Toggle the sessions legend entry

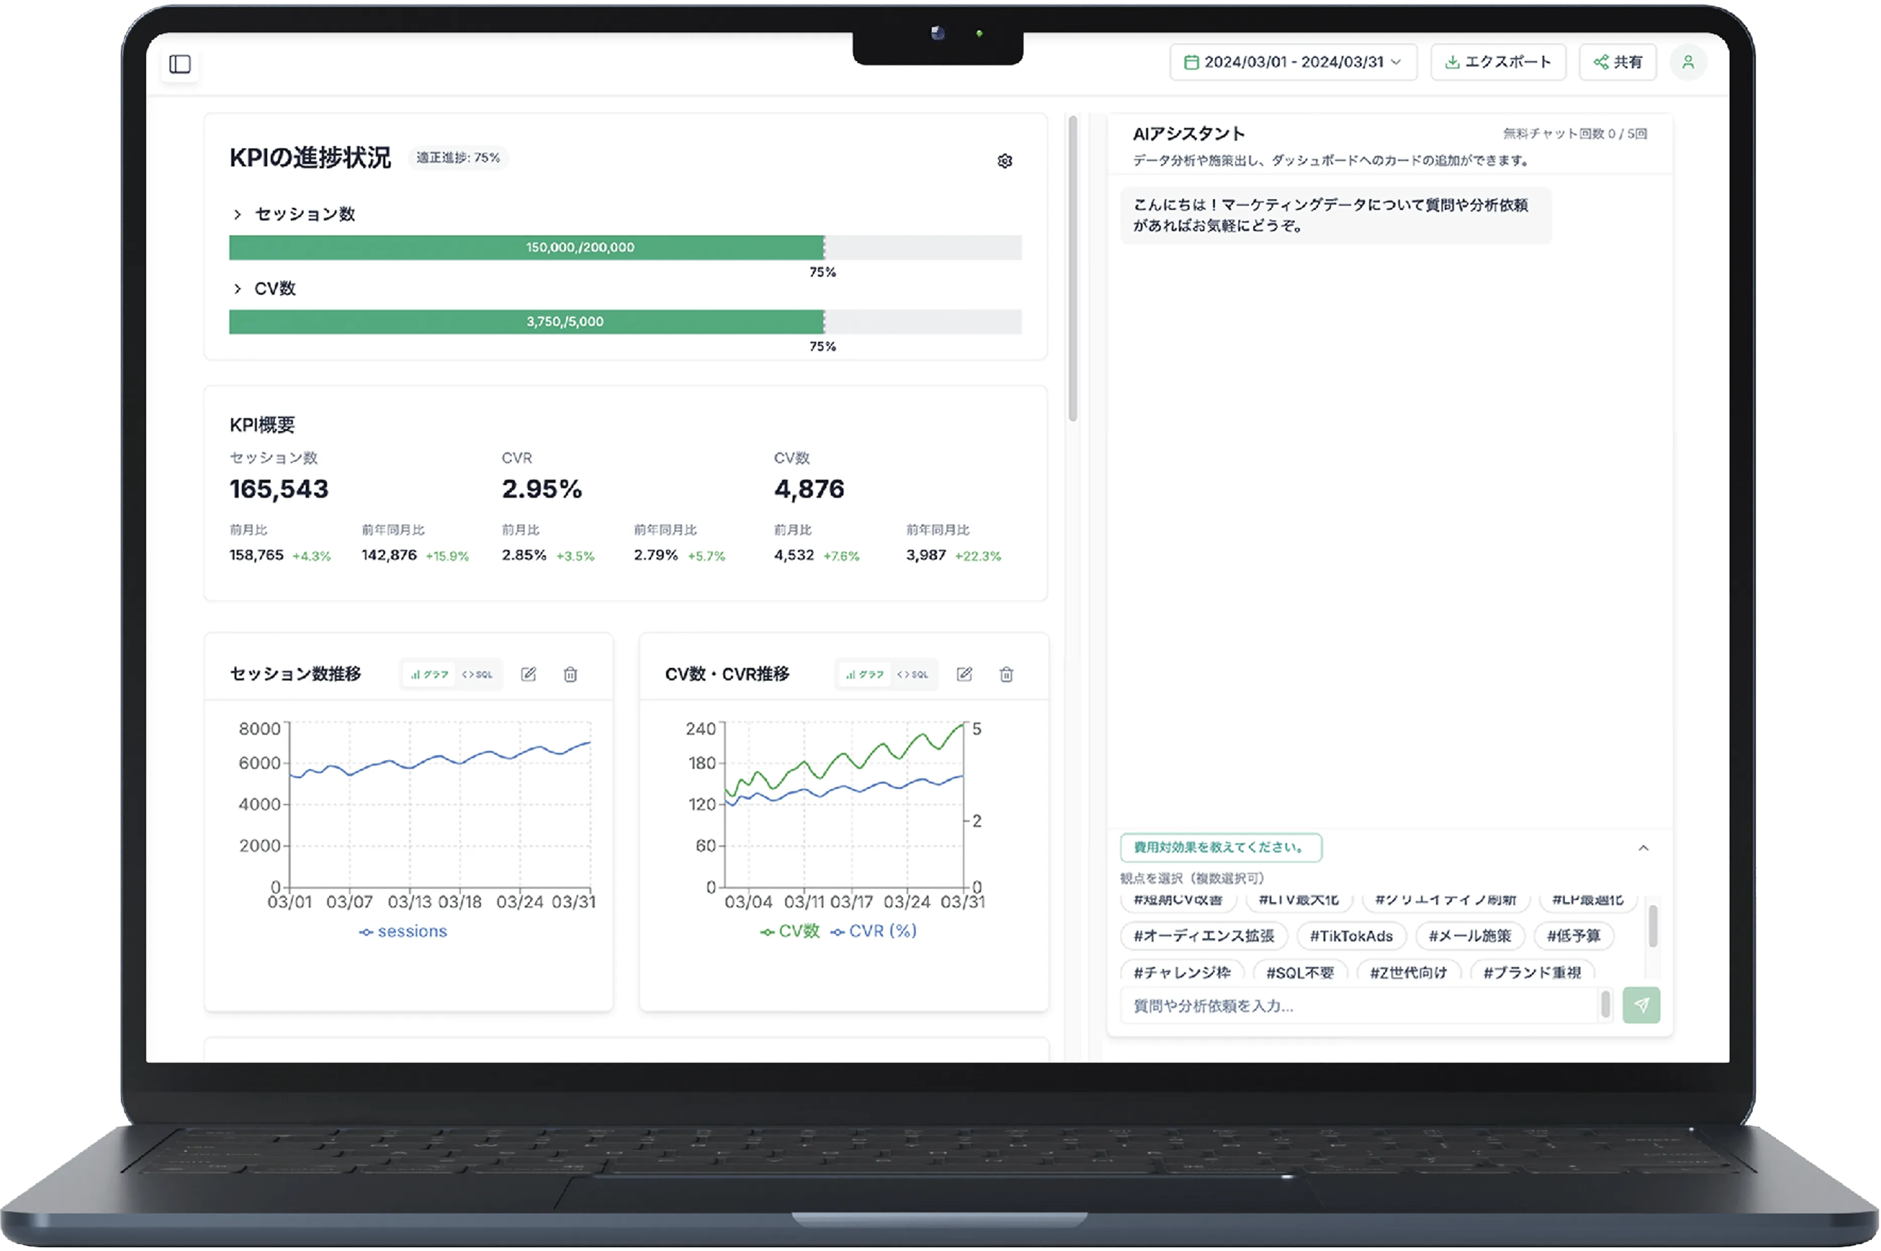[x=403, y=931]
